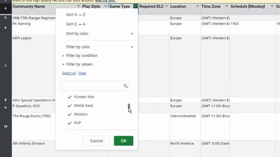Click the Clear link
Viewport: 280px width, 157px height.
82,73
